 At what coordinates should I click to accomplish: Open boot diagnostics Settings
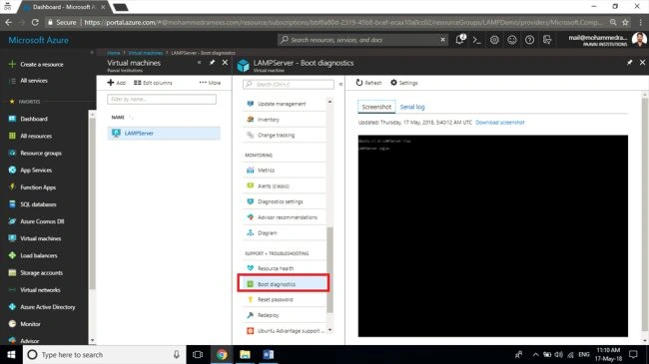tap(404, 83)
